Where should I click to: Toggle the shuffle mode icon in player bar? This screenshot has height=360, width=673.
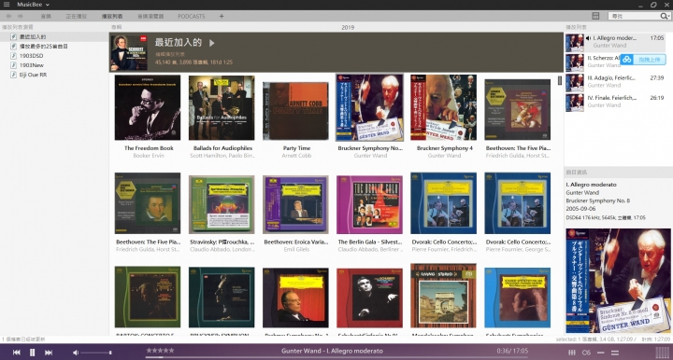615,353
